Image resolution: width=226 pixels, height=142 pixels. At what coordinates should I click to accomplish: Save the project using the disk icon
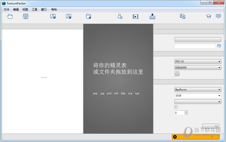tap(26, 16)
